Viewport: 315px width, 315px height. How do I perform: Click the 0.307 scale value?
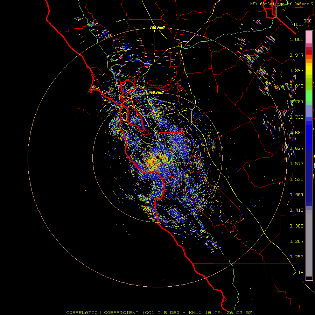(296, 241)
